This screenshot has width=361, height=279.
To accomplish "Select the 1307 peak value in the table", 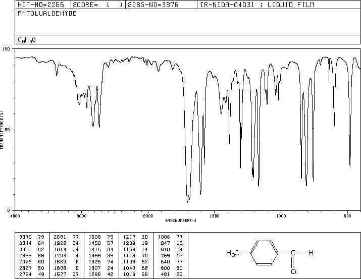I will (94, 268).
